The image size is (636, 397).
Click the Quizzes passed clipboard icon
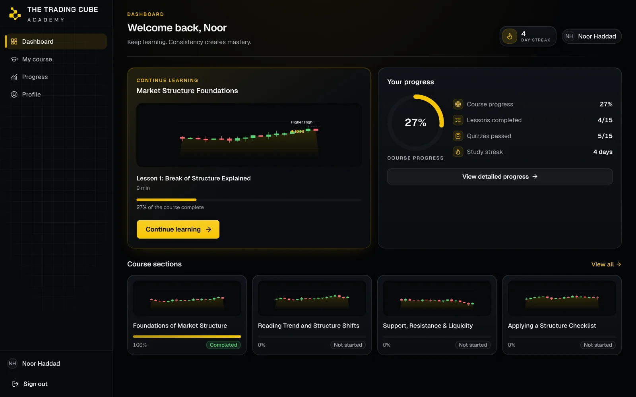458,136
